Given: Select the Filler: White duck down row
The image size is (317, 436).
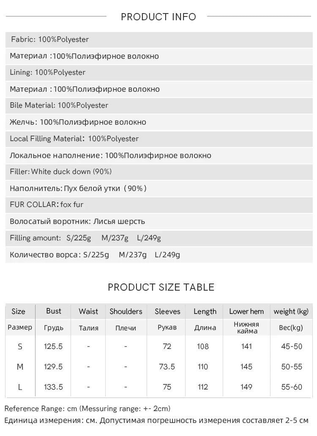Looking at the screenshot, I should [x=159, y=172].
